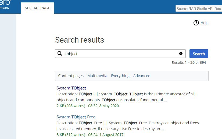Viewport: 222px width, 139px height.
Task: Open the System.TObject.Free result link
Action: pyautogui.click(x=76, y=117)
